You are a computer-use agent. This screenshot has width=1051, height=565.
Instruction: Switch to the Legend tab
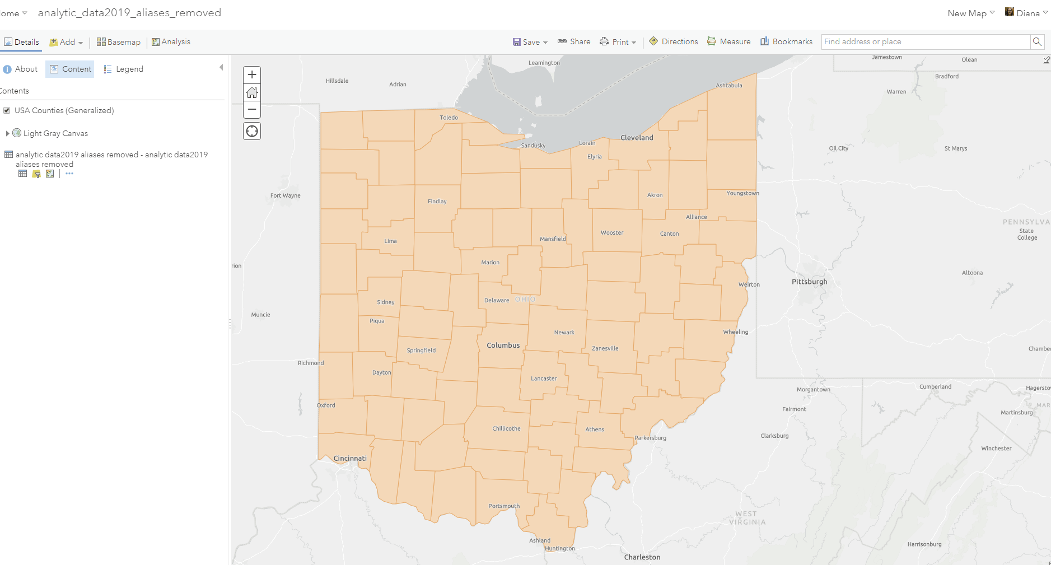click(x=123, y=69)
